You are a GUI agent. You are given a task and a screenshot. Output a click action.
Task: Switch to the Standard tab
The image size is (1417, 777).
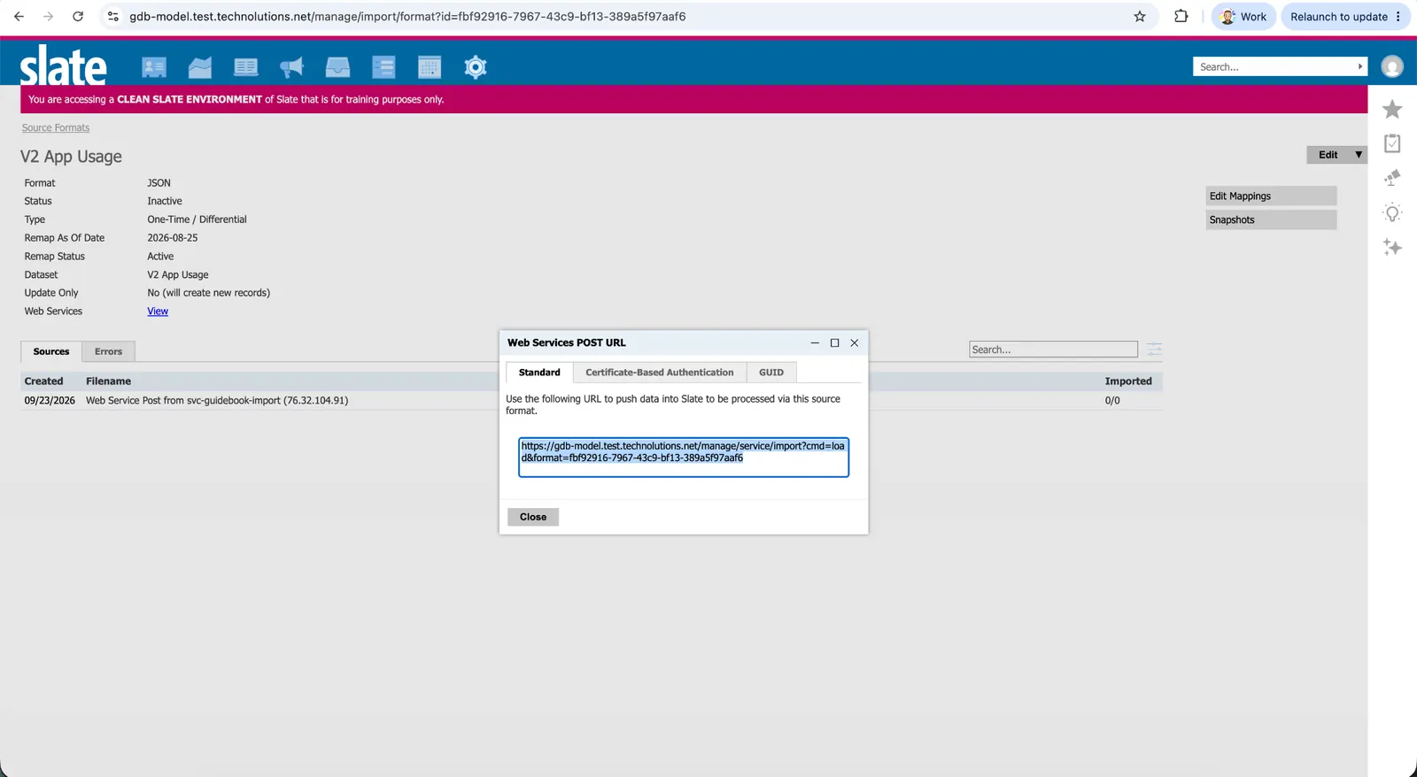point(539,373)
